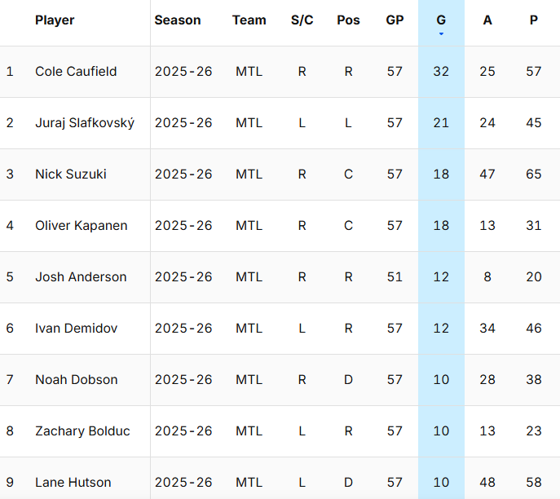Open Nick Suzuki player profile
560x499 pixels.
[71, 174]
